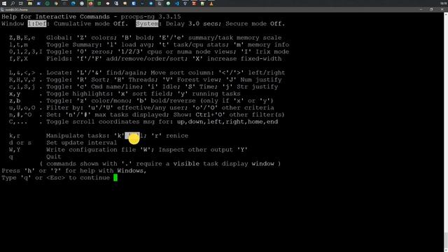
Task: Click 'visible task display window' note
Action: [x=224, y=164]
